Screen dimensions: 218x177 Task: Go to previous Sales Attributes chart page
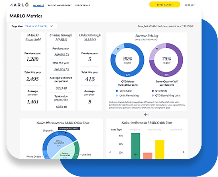pyautogui.click(x=110, y=152)
